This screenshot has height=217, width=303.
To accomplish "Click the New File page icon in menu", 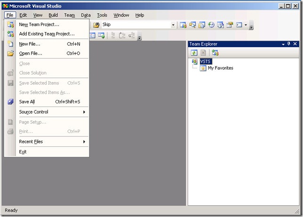I will [x=10, y=44].
